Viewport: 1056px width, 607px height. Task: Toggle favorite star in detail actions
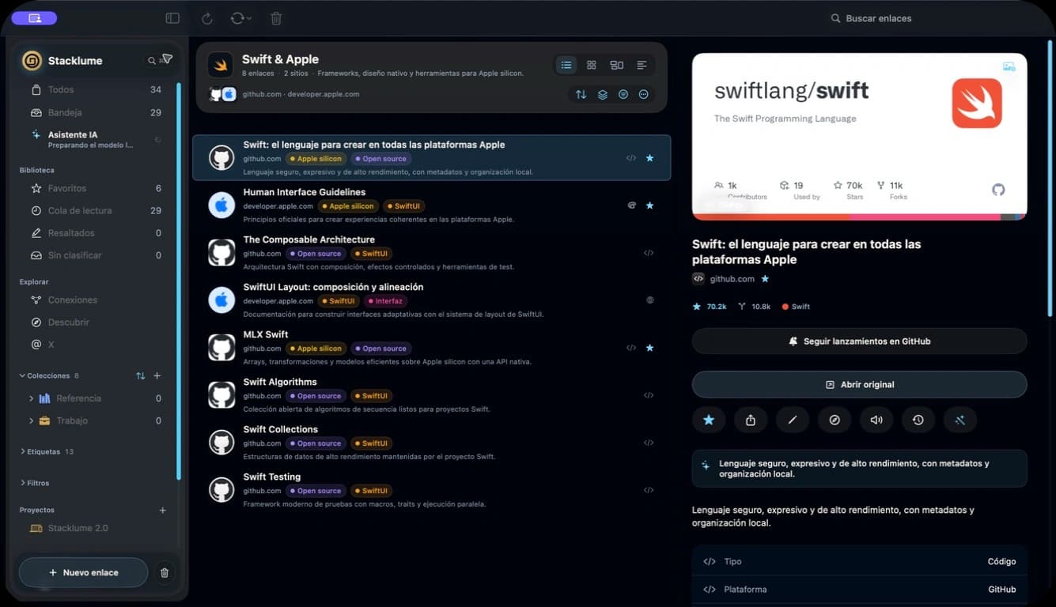coord(709,420)
